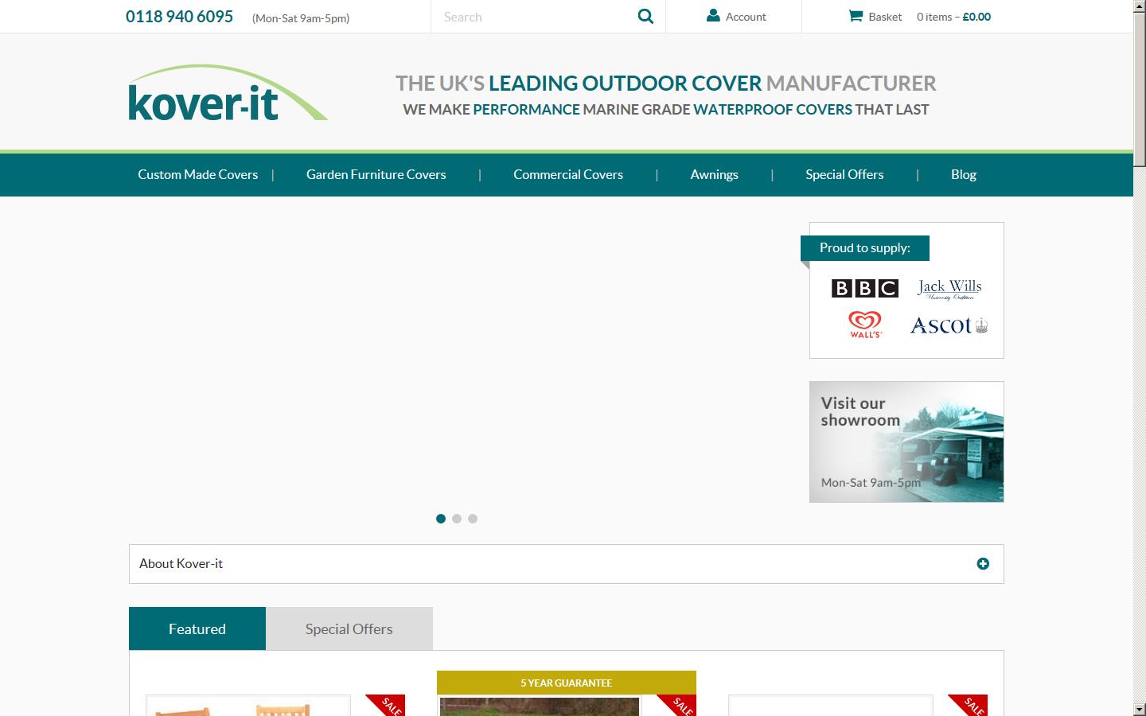Open the Blog link in navigation
The image size is (1146, 716).
[x=963, y=174]
